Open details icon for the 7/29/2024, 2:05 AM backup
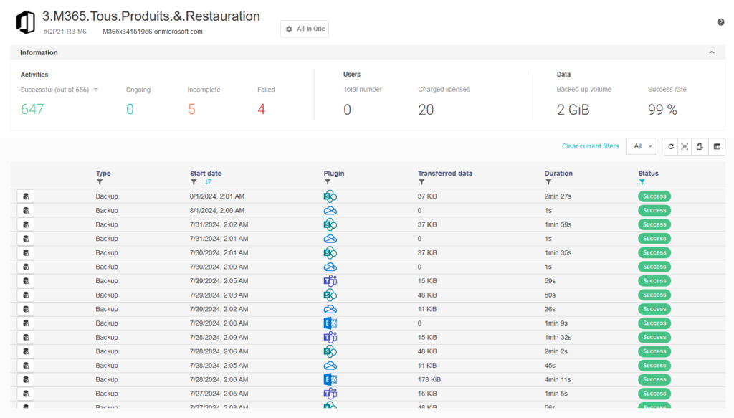The width and height of the screenshot is (734, 418). 26,281
